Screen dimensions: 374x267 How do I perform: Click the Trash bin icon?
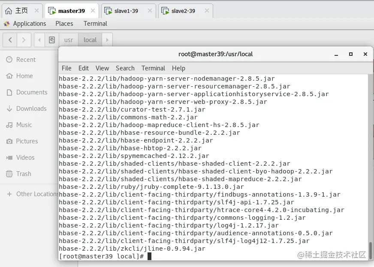(9, 174)
